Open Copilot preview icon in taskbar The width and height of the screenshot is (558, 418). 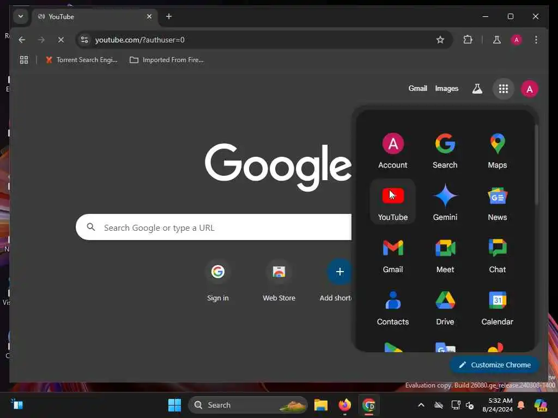click(541, 405)
